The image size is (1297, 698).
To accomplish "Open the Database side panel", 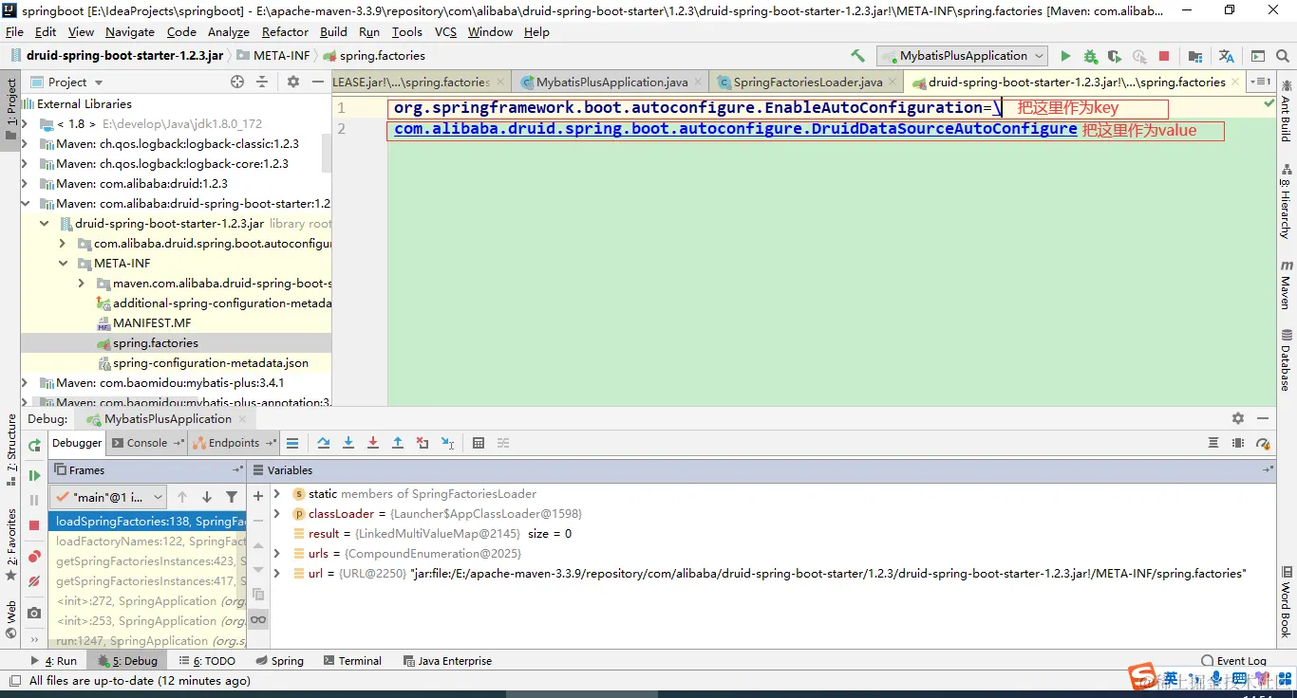I will (1287, 360).
